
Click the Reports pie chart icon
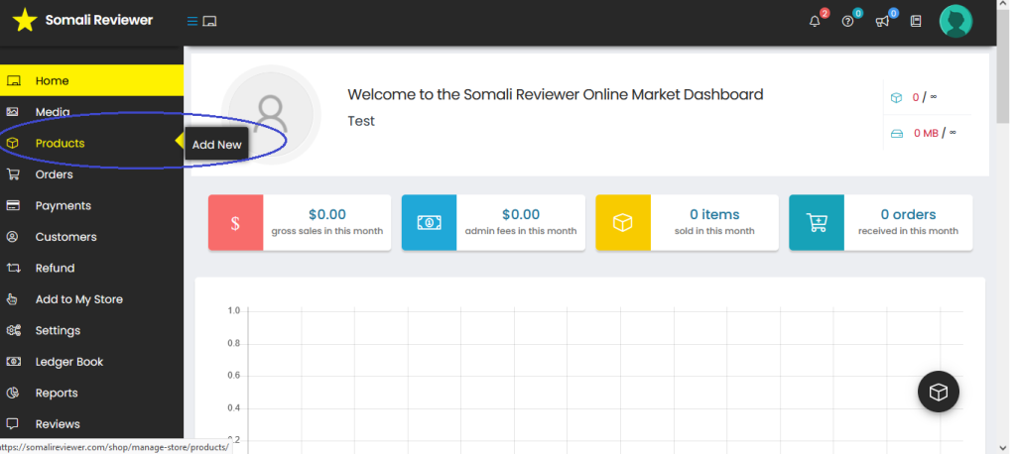point(12,393)
